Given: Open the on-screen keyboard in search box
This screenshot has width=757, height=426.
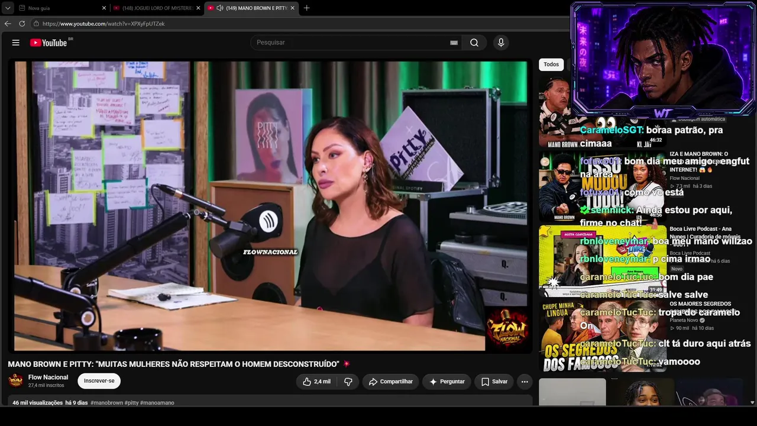Looking at the screenshot, I should click(x=454, y=43).
